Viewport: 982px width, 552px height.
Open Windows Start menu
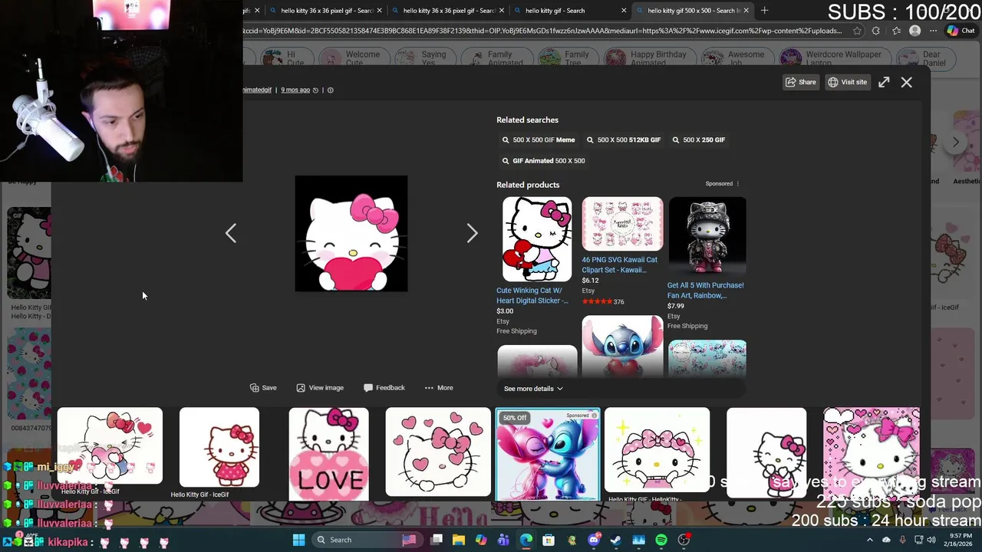(298, 540)
